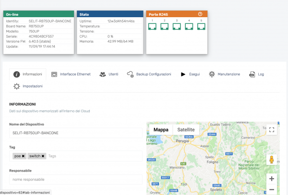Switch to the Manutenzione tab
The image size is (288, 195).
[x=225, y=74]
